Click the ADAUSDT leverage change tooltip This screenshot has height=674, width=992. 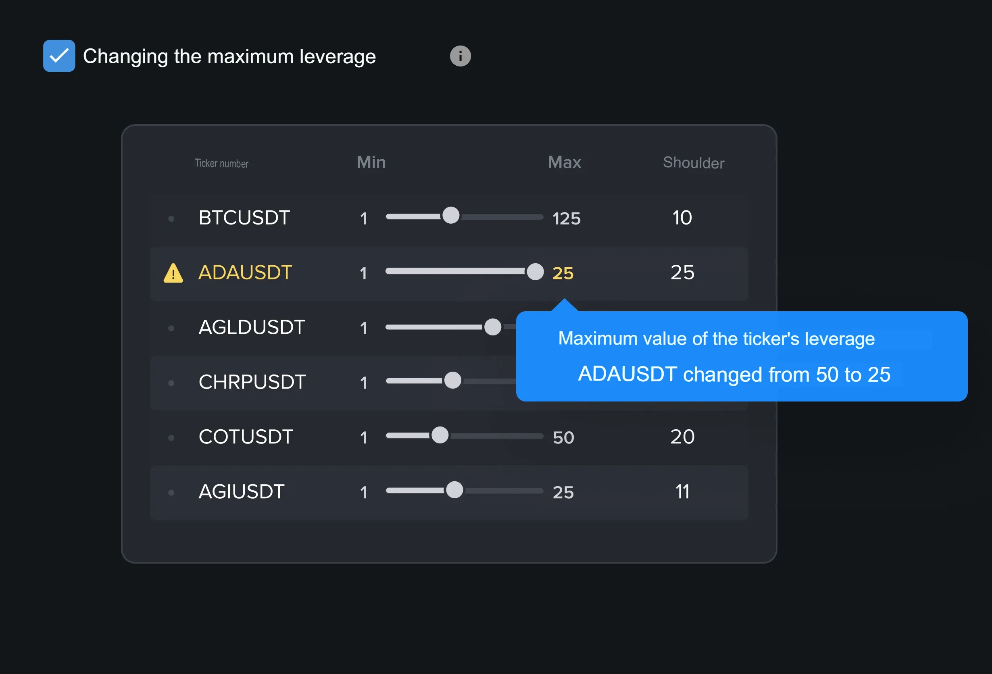[741, 356]
